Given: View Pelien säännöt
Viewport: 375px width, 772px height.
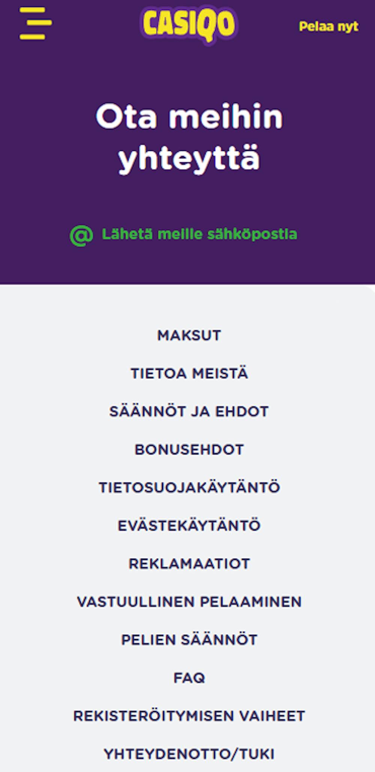Looking at the screenshot, I should click(189, 640).
